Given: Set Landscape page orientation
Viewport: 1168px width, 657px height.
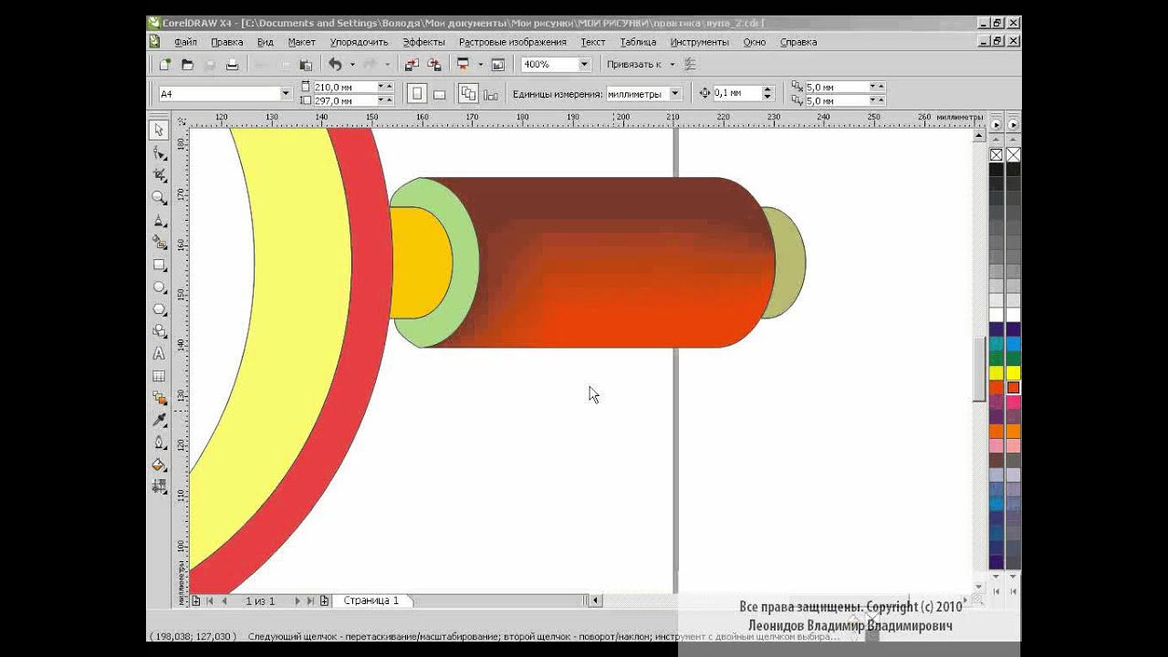Looking at the screenshot, I should pos(439,93).
